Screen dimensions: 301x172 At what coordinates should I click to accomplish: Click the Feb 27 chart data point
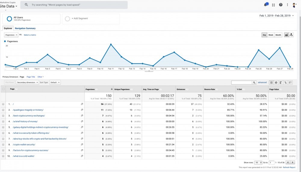click(x=280, y=48)
